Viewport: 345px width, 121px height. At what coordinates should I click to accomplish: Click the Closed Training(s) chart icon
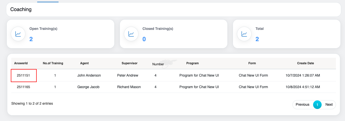coord(131,34)
